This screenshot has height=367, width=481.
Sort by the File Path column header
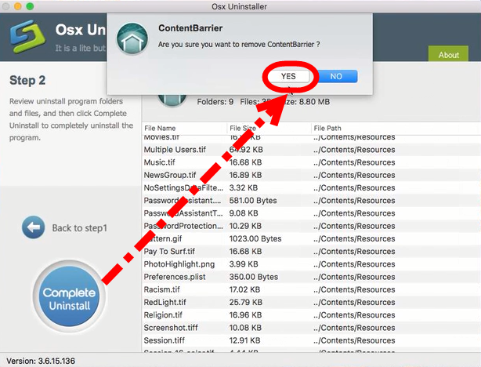click(x=329, y=128)
